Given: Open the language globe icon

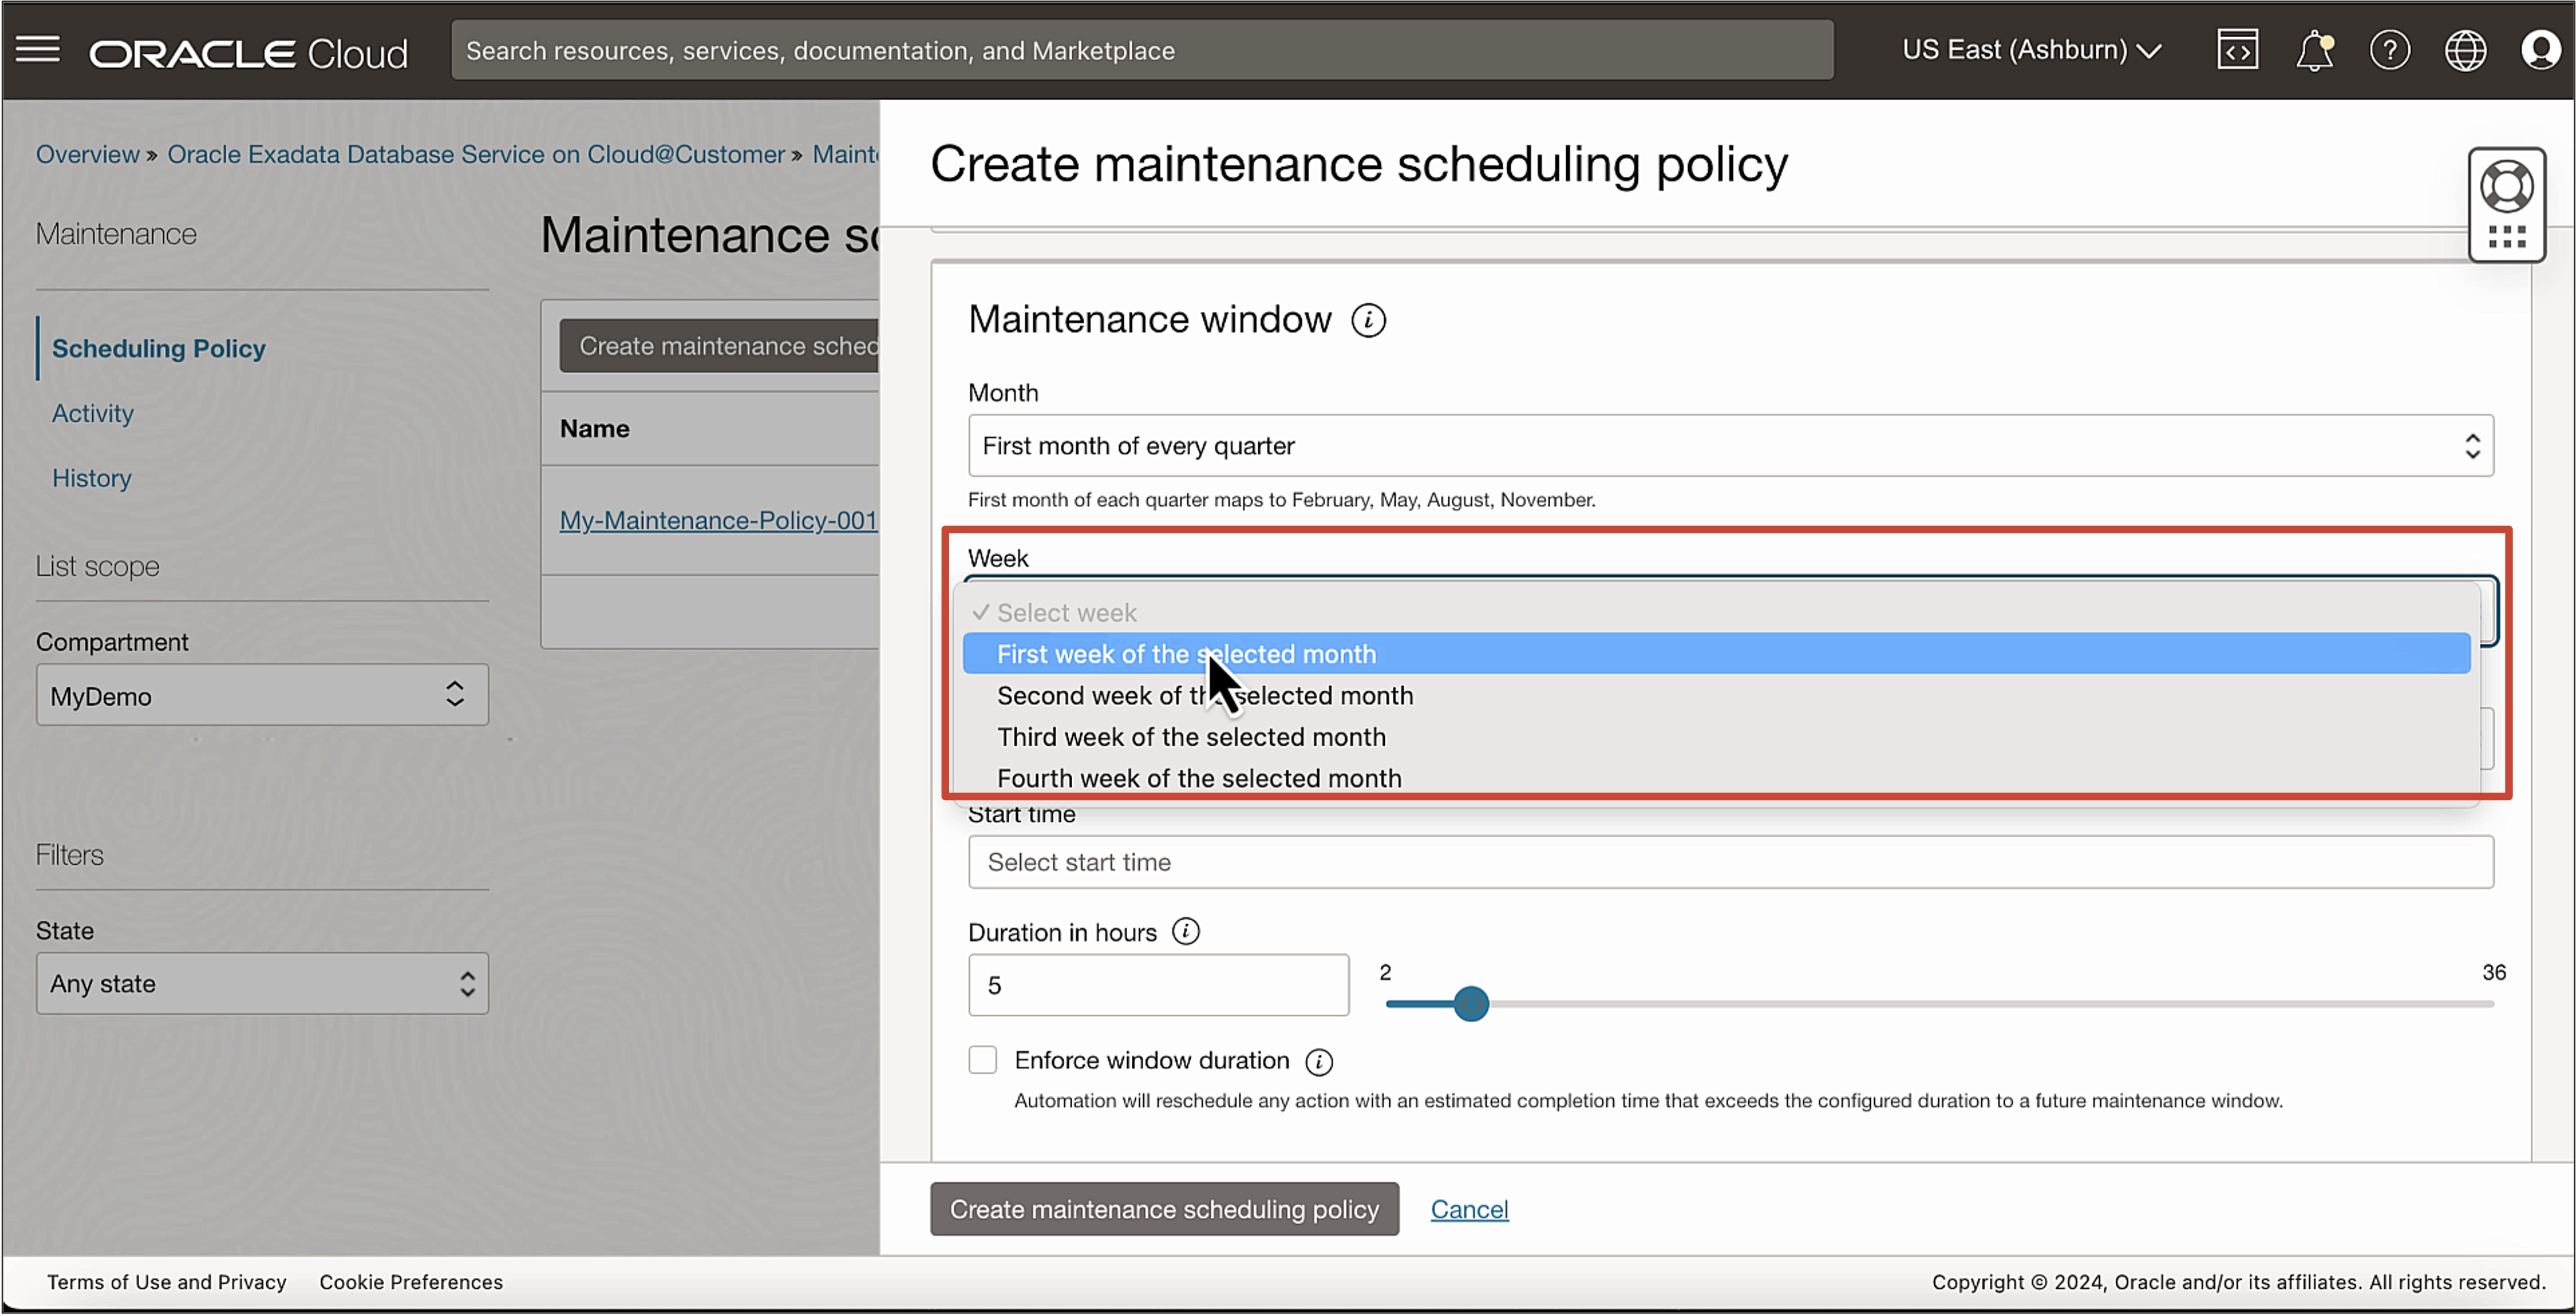Looking at the screenshot, I should pyautogui.click(x=2465, y=49).
